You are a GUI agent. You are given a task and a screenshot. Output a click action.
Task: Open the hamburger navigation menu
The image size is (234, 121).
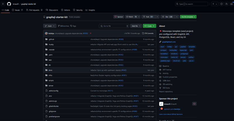(x=3, y=4)
